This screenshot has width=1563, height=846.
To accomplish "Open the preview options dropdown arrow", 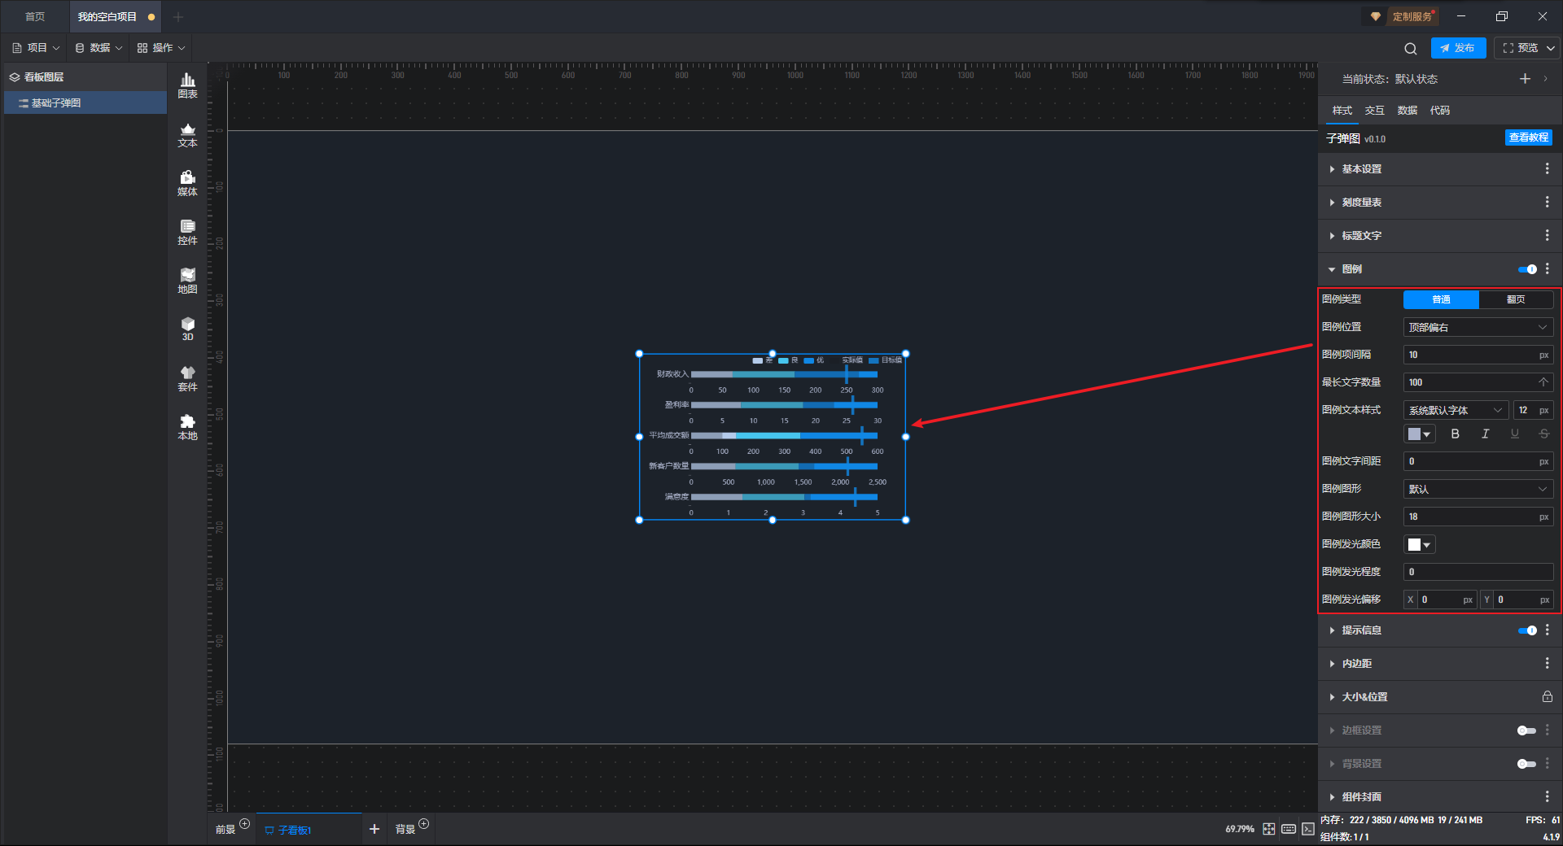I will tap(1551, 48).
